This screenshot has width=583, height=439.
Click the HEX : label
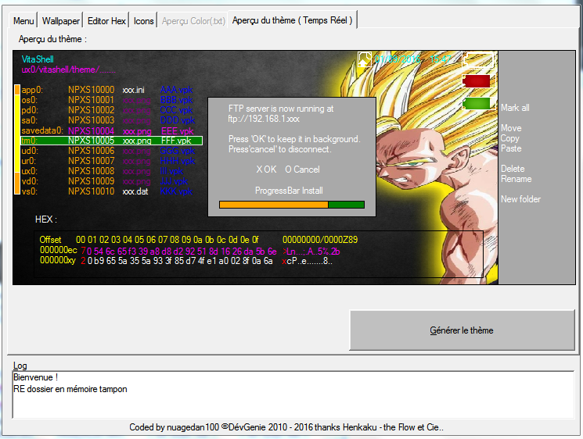46,219
